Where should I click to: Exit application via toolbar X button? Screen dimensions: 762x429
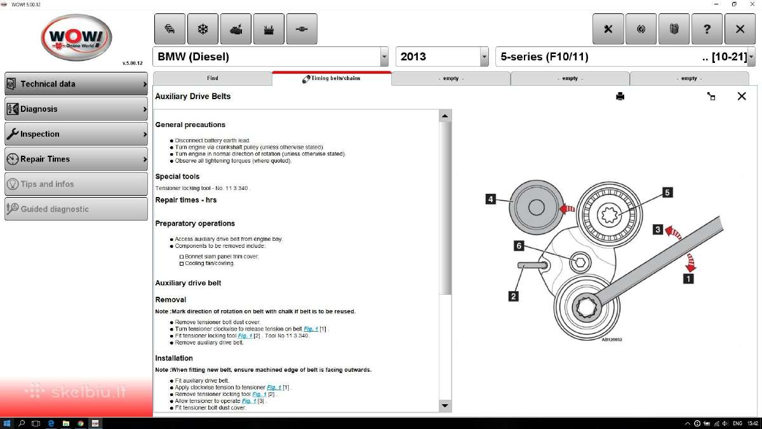pyautogui.click(x=740, y=29)
